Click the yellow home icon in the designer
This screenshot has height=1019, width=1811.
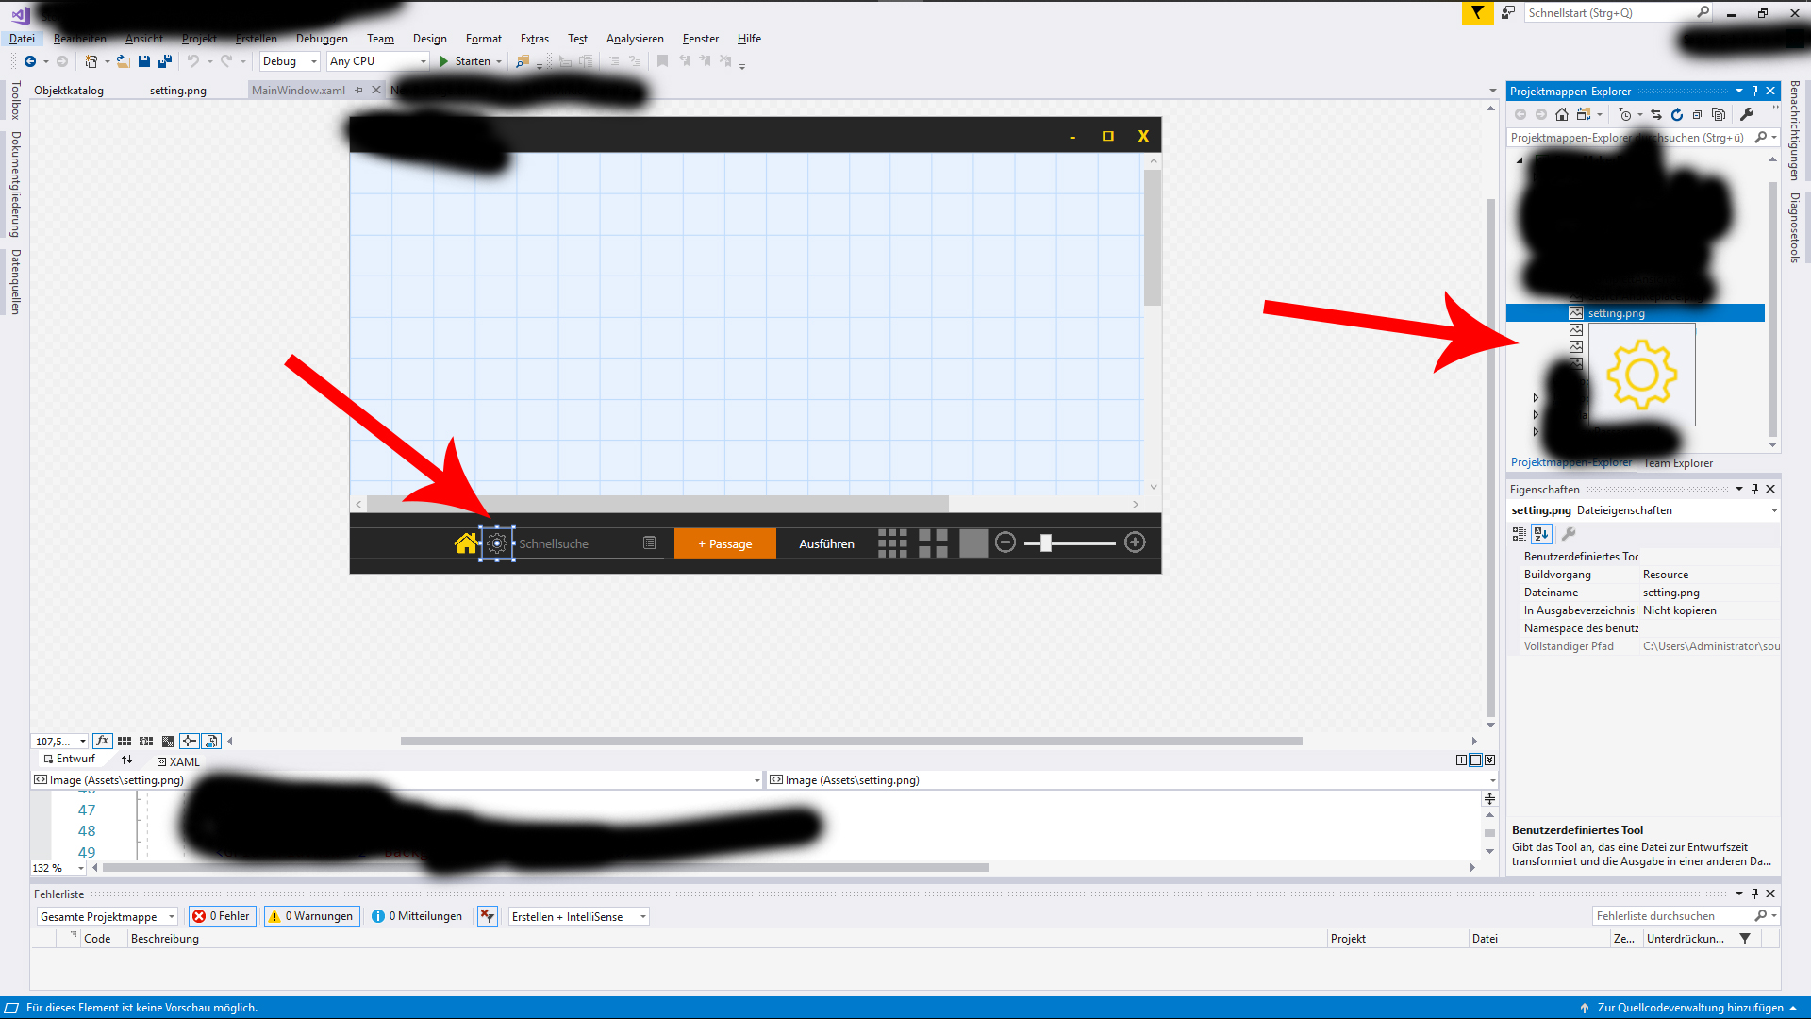(466, 543)
